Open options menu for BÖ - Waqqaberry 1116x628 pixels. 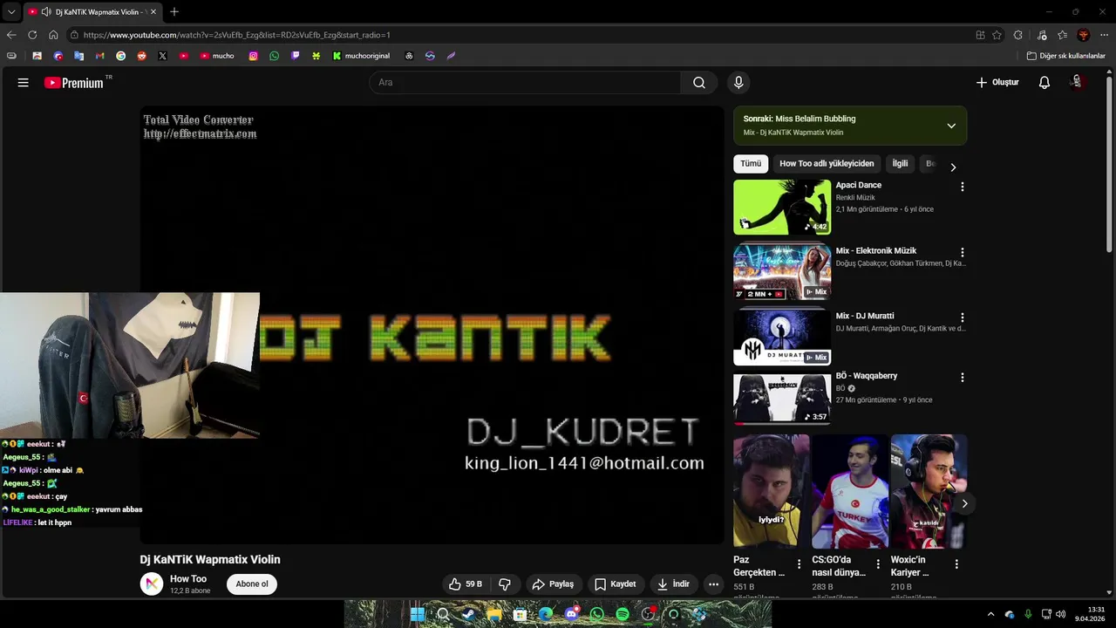click(963, 378)
